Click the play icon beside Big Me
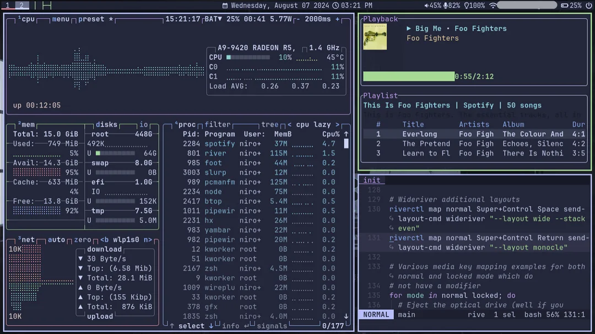Screen dimensions: 595x334 409,29
